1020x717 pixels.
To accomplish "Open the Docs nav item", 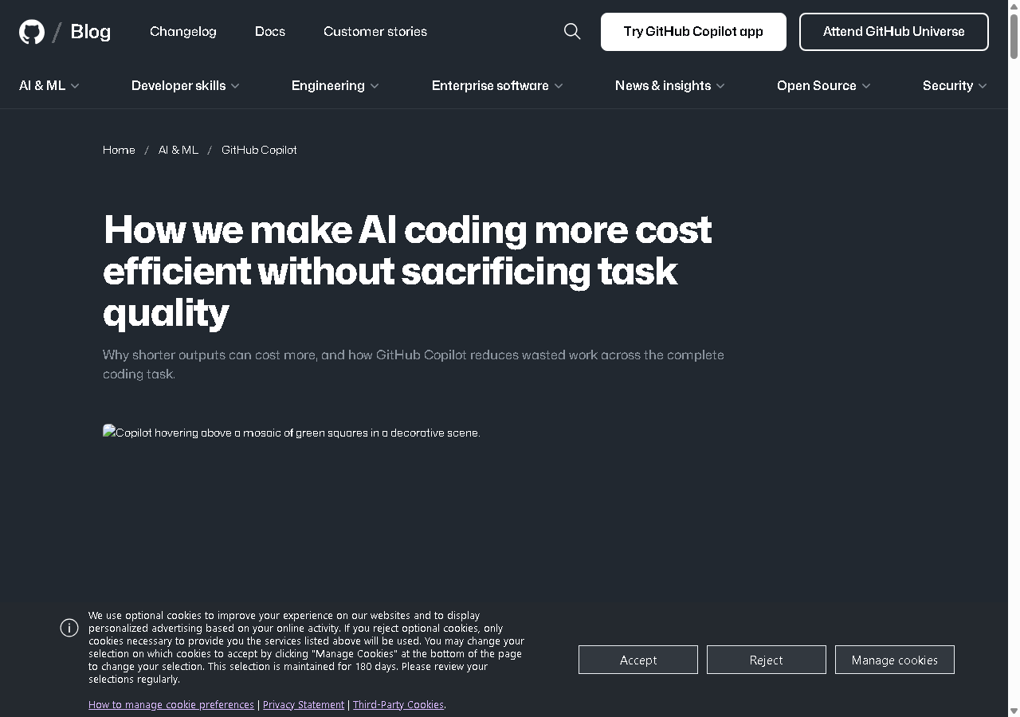I will [x=270, y=31].
